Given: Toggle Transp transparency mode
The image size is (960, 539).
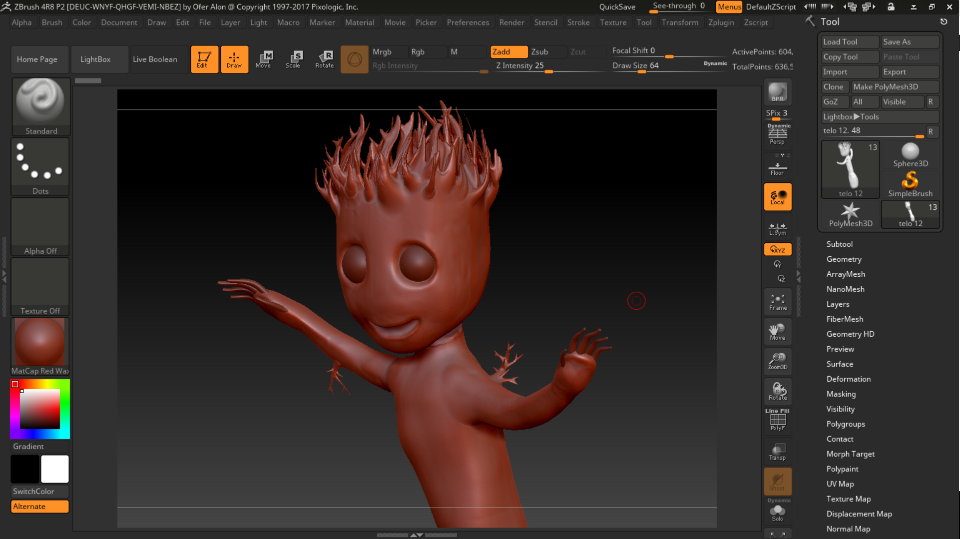Looking at the screenshot, I should click(777, 452).
